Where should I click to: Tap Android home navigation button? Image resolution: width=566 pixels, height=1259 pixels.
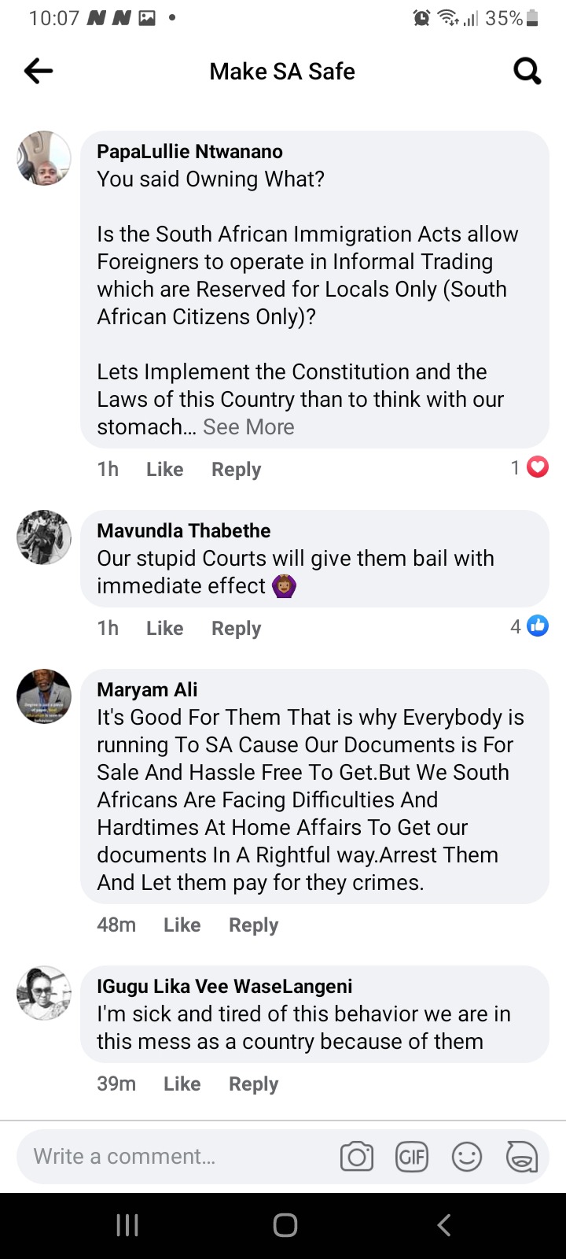[x=285, y=1225]
